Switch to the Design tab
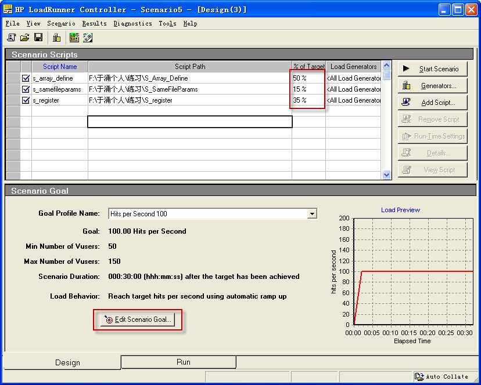 click(63, 362)
